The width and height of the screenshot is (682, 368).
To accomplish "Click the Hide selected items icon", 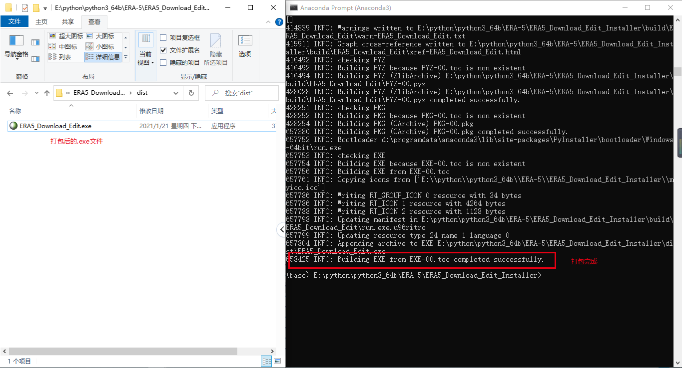I will [x=216, y=45].
